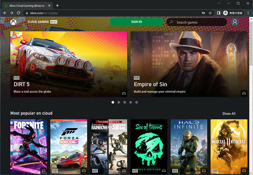Image resolution: width=253 pixels, height=175 pixels.
Task: Select the Xbox Cloud Gaming browser tab
Action: (27, 6)
